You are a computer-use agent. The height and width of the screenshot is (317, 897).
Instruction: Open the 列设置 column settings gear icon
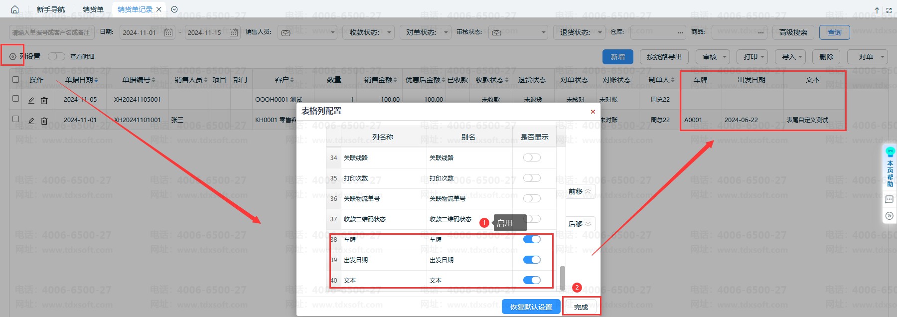pos(13,56)
